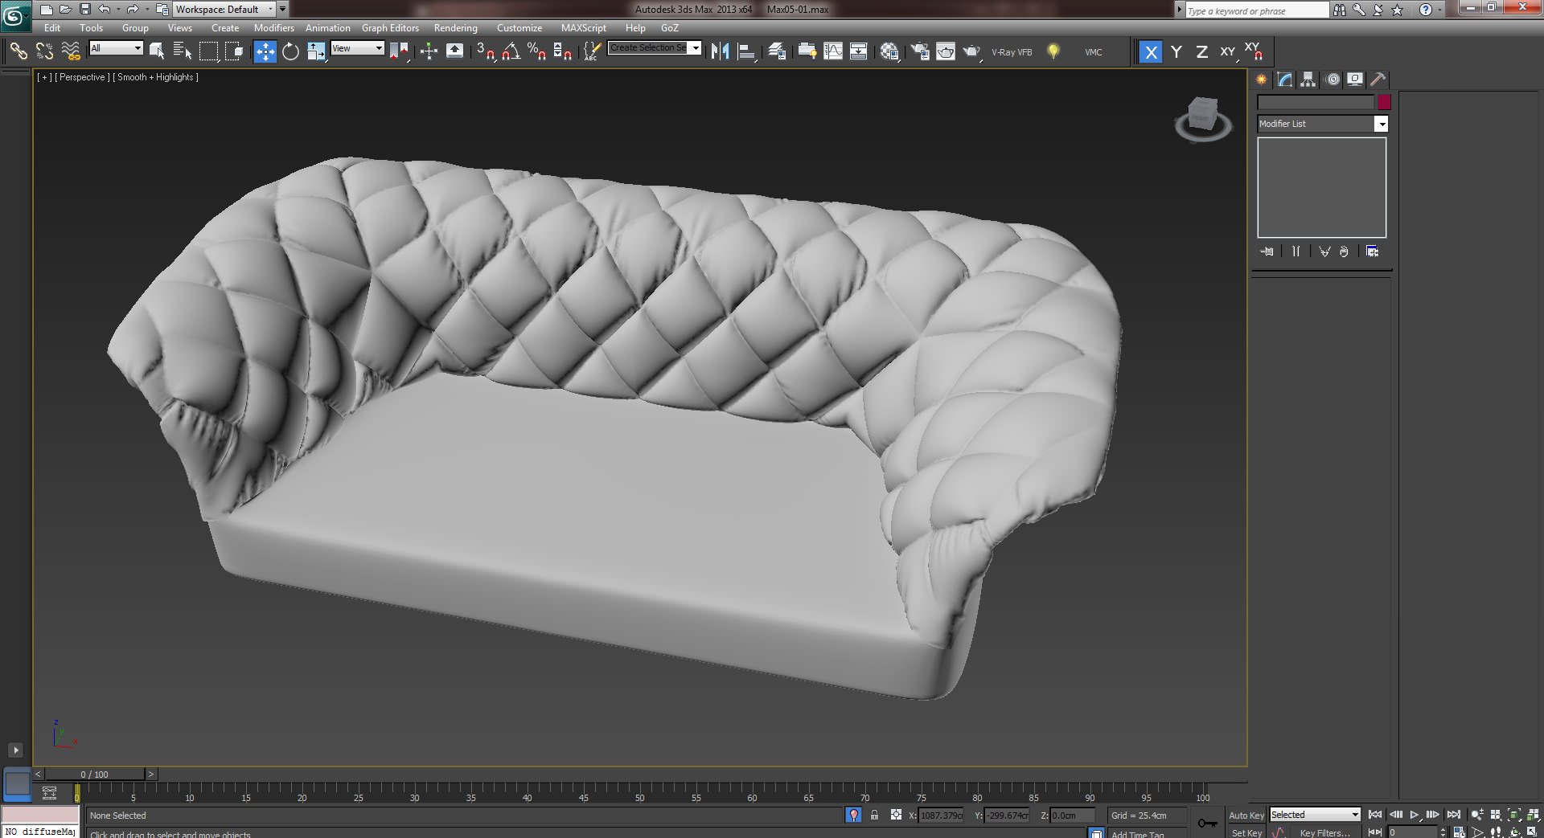Screen dimensions: 1544x838
Task: Click the object color swatch
Action: [x=1384, y=103]
